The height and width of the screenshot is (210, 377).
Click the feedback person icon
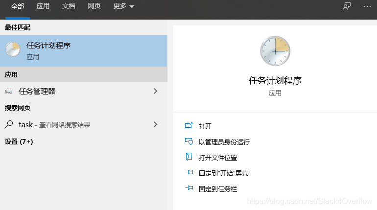tap(347, 6)
